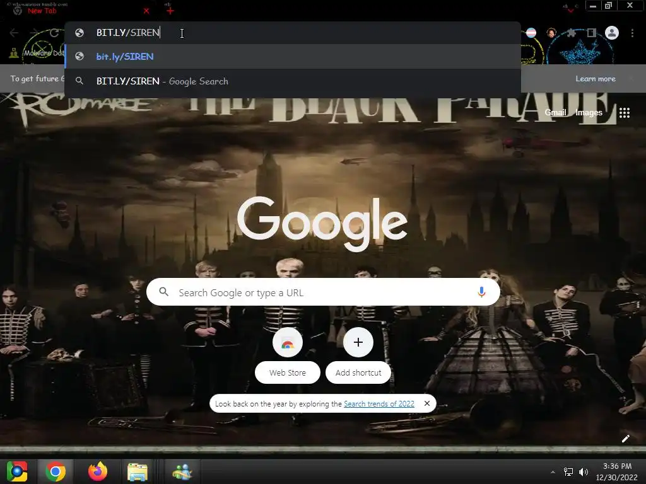Open Windows Live Messenger taskbar icon
This screenshot has height=484, width=646.
[x=182, y=471]
